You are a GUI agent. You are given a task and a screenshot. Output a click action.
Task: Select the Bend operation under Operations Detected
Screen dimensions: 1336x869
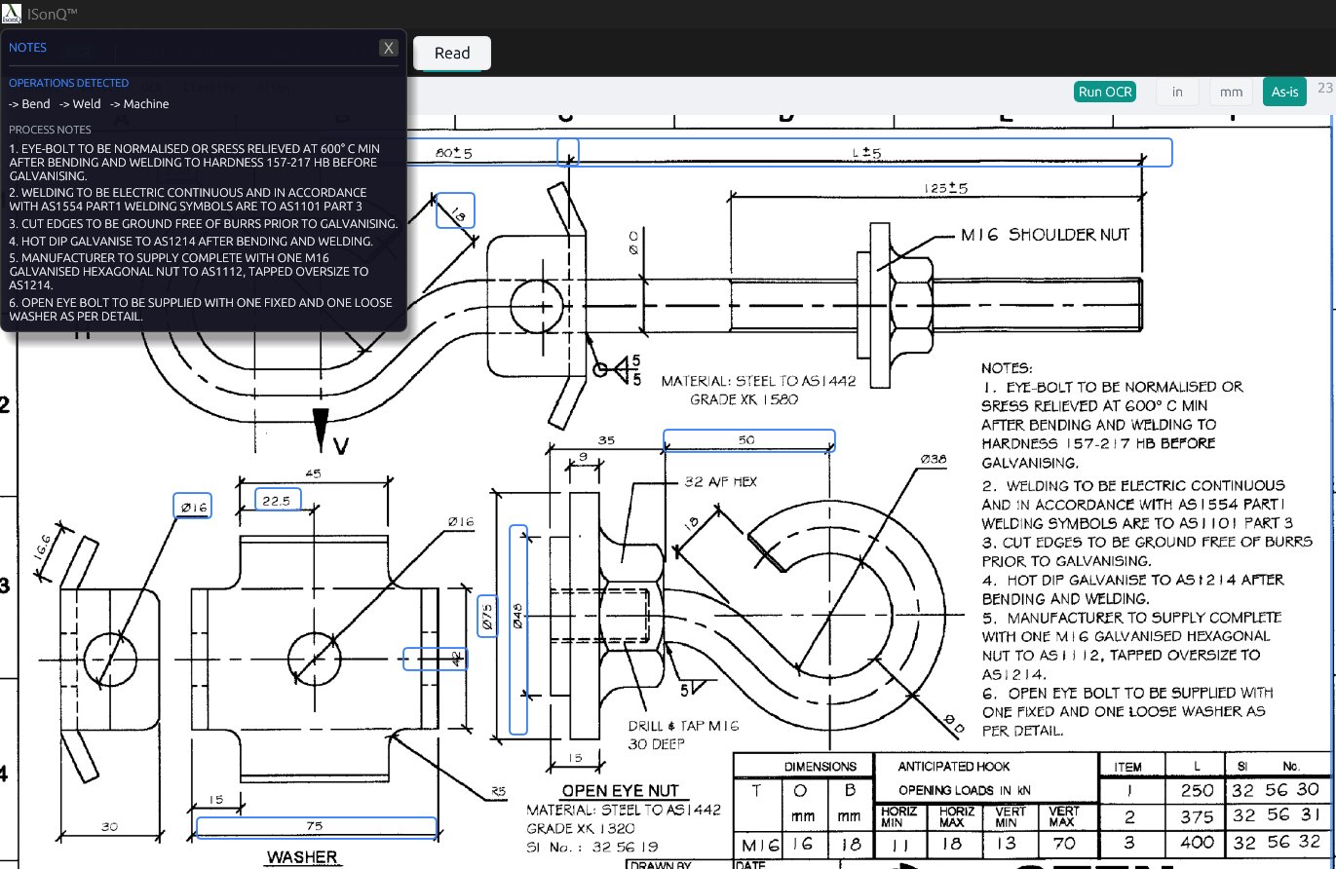(29, 103)
